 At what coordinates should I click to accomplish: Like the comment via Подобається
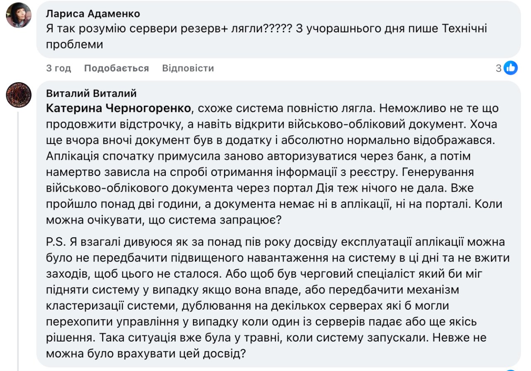(116, 68)
